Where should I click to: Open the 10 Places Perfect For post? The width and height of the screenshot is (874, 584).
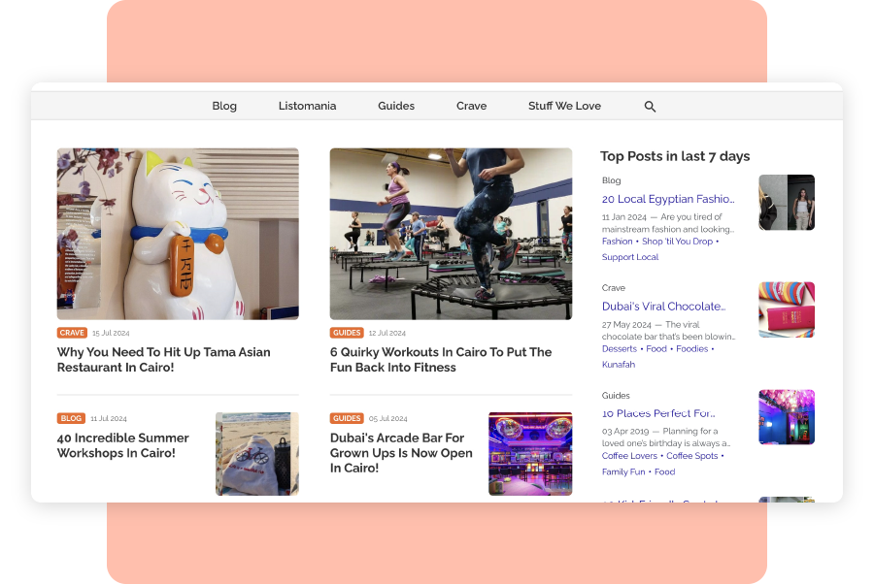point(658,413)
